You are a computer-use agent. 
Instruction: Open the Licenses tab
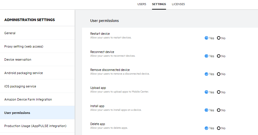click(178, 4)
